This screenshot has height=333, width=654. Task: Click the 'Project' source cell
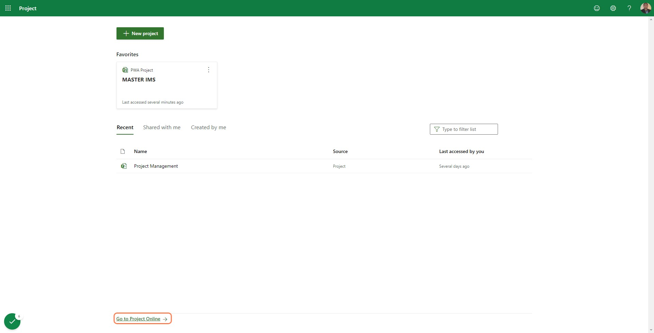click(x=339, y=166)
